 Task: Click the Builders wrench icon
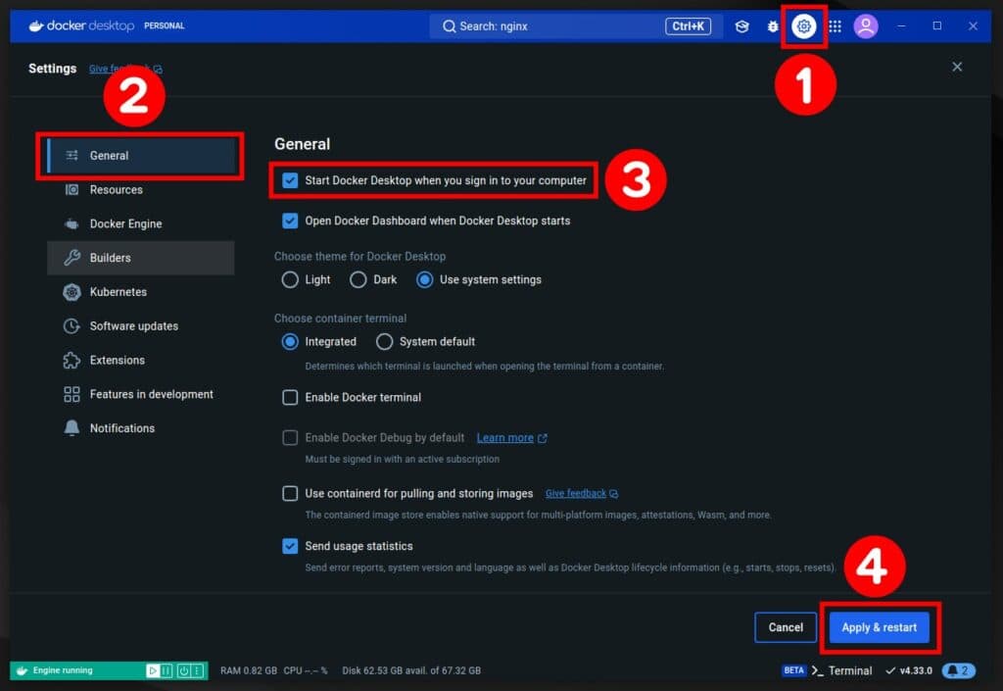point(72,258)
